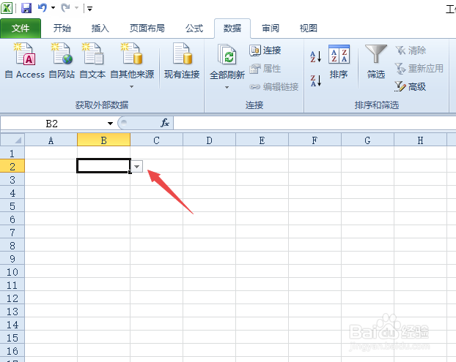Select row 10 header
Screen dimensions: 456x362
click(x=12, y=272)
